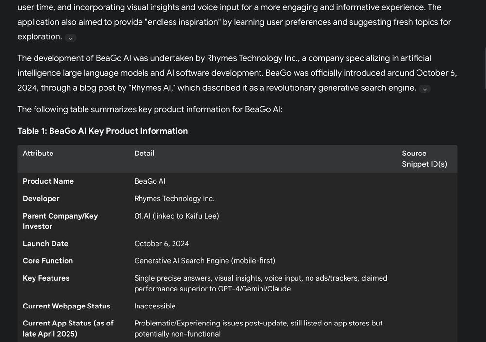
Task: Click "Generative AI Search Engine (mobile-first)" cell
Action: pos(204,261)
